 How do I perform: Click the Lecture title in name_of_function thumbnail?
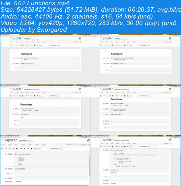(x=27, y=39)
